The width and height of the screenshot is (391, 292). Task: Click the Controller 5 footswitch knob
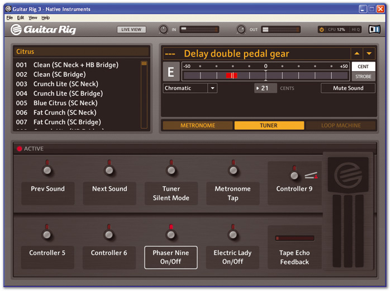(x=47, y=234)
